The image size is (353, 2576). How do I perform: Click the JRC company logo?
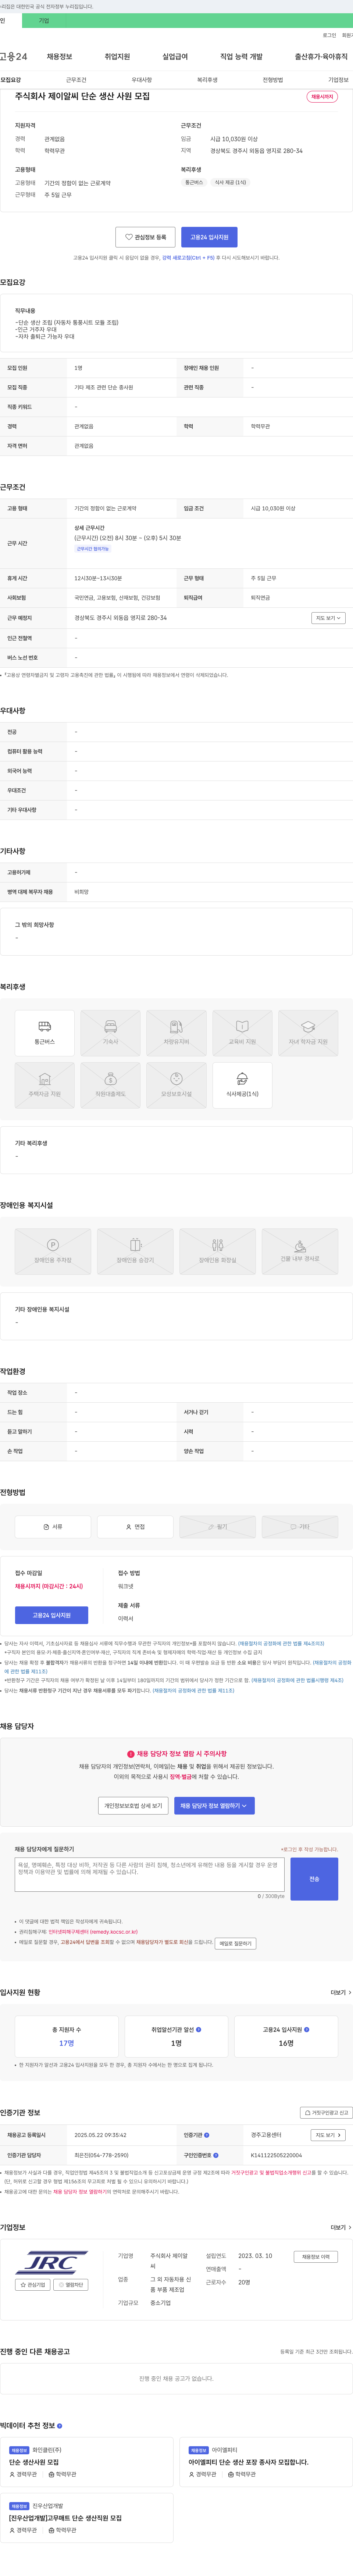[52, 2264]
